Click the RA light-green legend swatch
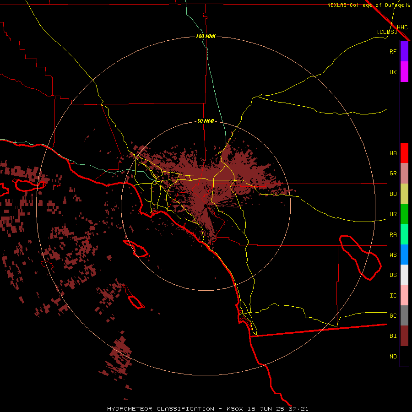412x412 pixels. pyautogui.click(x=404, y=234)
